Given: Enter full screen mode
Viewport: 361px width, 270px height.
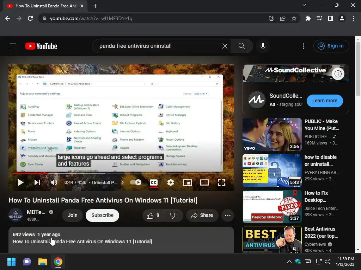Looking at the screenshot, I should tap(221, 182).
